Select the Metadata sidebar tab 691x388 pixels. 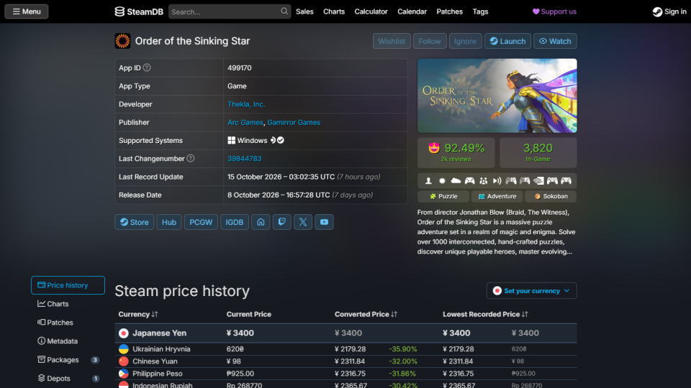(68, 341)
